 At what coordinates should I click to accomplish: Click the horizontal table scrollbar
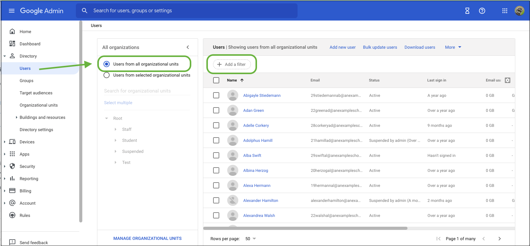[305, 228]
